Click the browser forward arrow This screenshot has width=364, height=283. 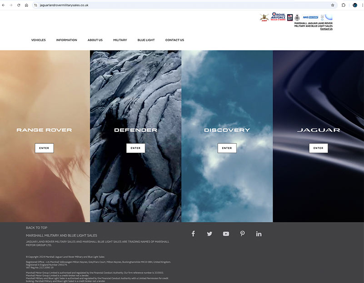(11, 5)
